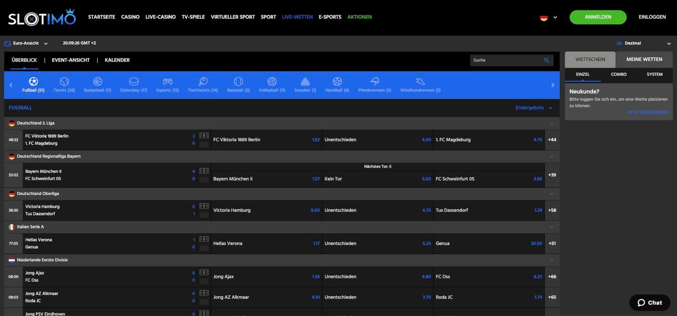Collapse the Deutschland 3. Liga section
Screen dimensions: 677x316
(x=552, y=123)
